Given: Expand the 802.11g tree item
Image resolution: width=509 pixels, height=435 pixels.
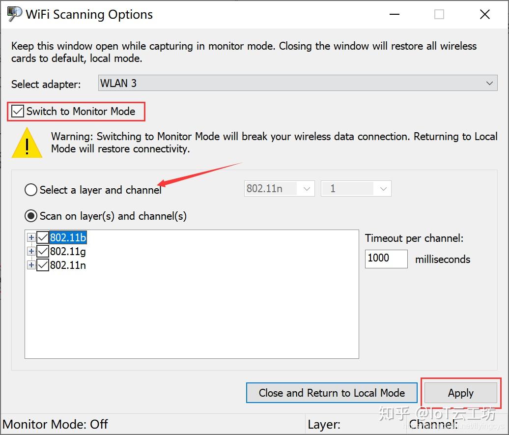Looking at the screenshot, I should click(x=31, y=251).
